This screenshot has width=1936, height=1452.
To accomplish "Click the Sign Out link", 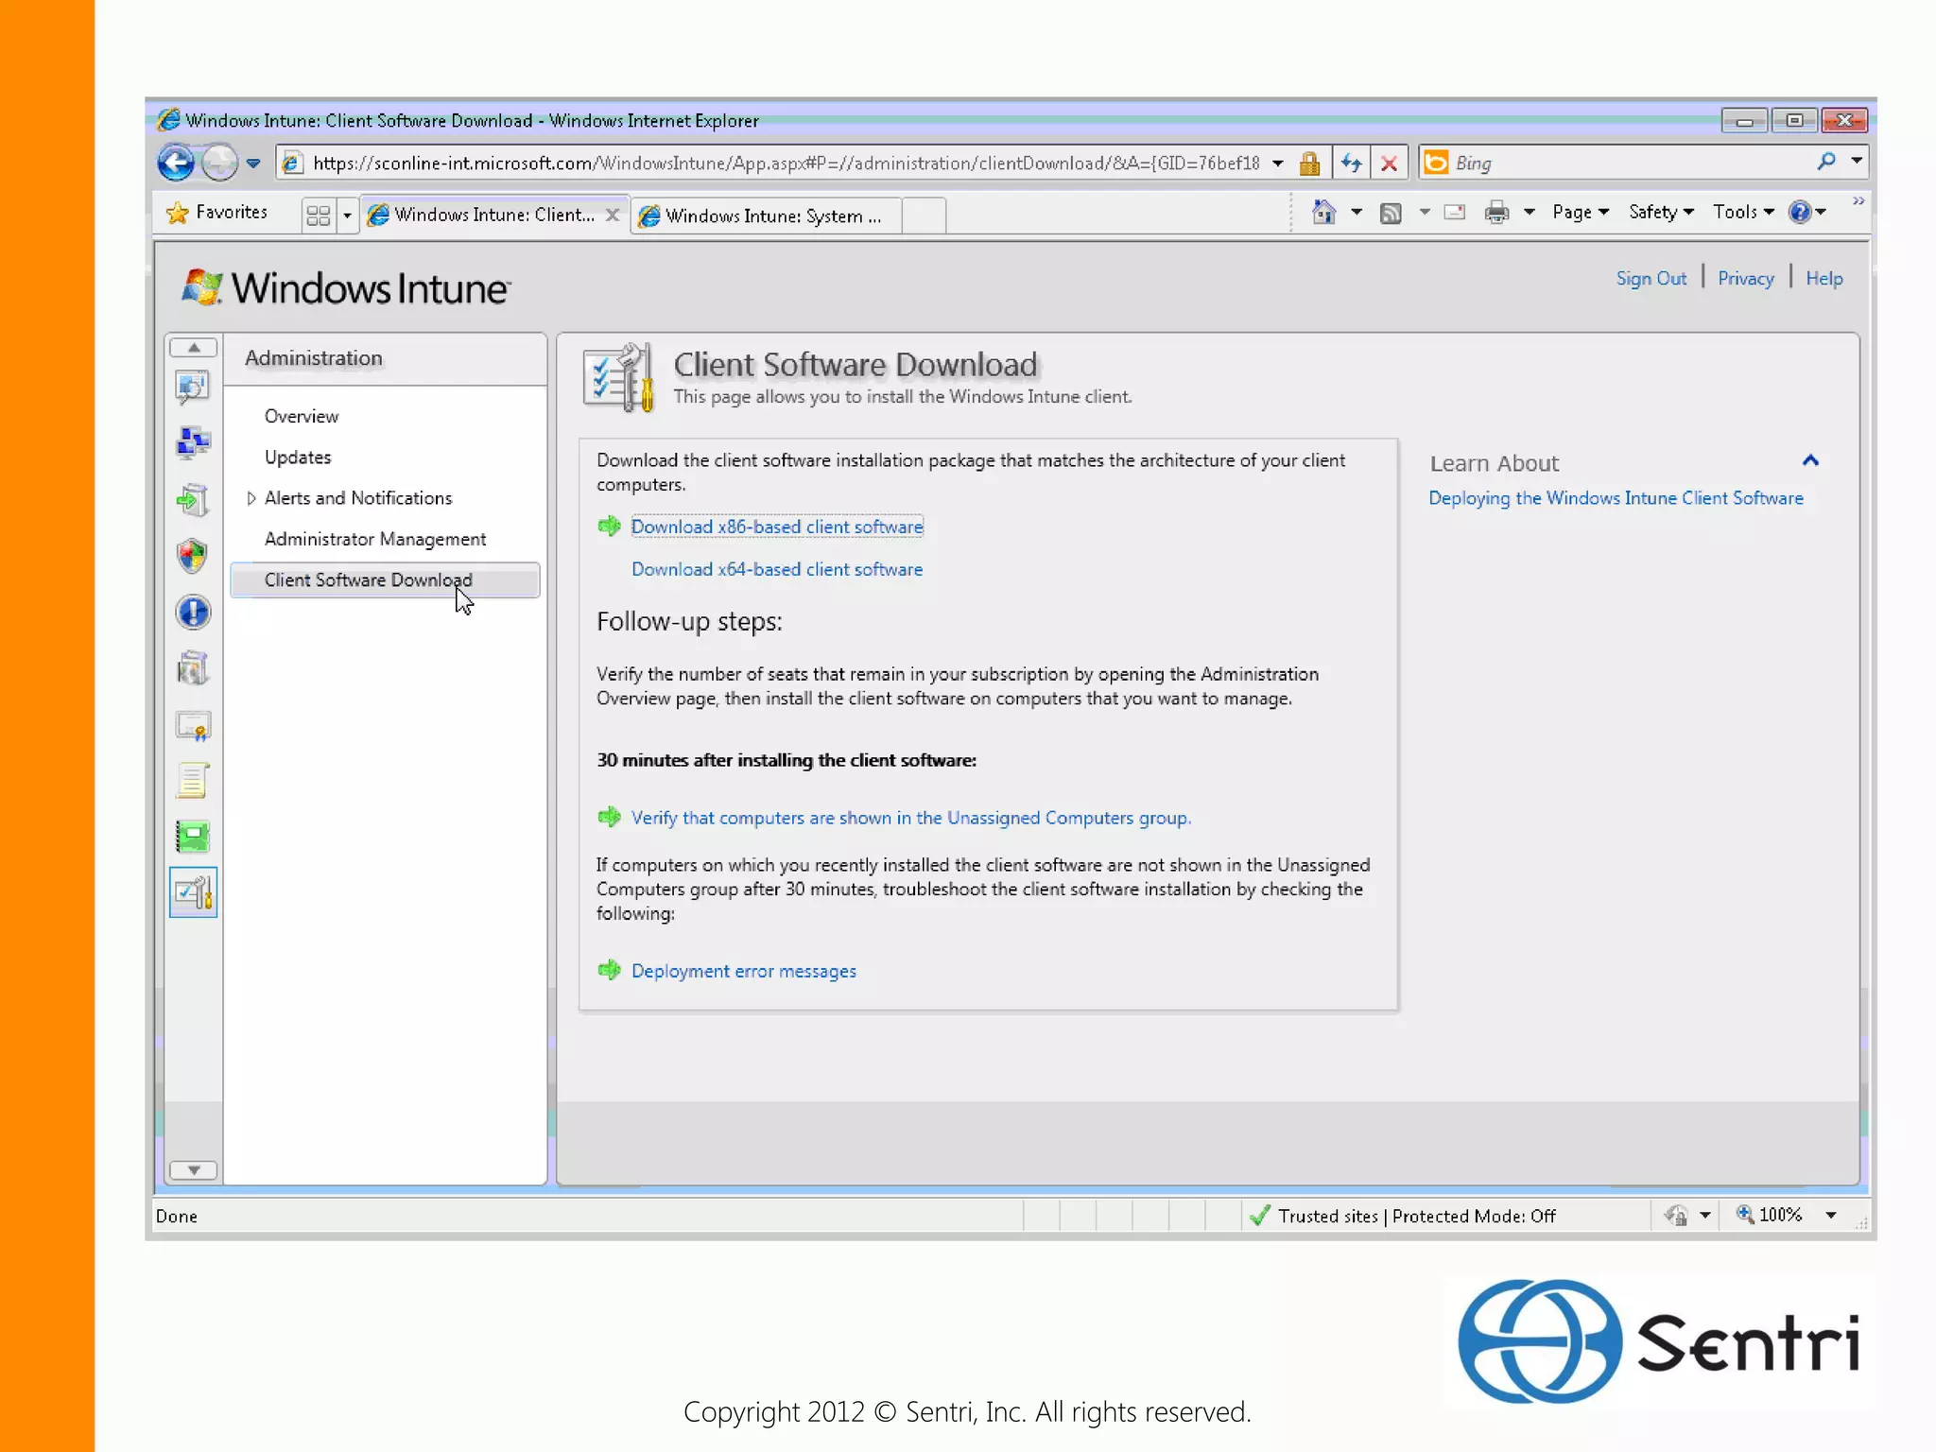I will [1651, 279].
